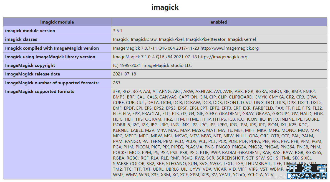Click the "JSON" format entry
The height and width of the screenshot is (182, 330).
tap(272, 125)
